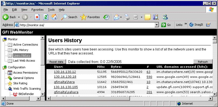Click the domain count link 201

(149, 92)
